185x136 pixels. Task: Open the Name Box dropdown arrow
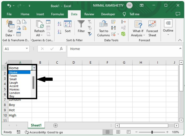point(27,49)
